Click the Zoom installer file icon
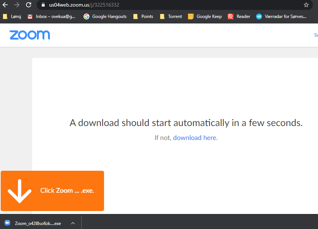The image size is (318, 229). 7,223
